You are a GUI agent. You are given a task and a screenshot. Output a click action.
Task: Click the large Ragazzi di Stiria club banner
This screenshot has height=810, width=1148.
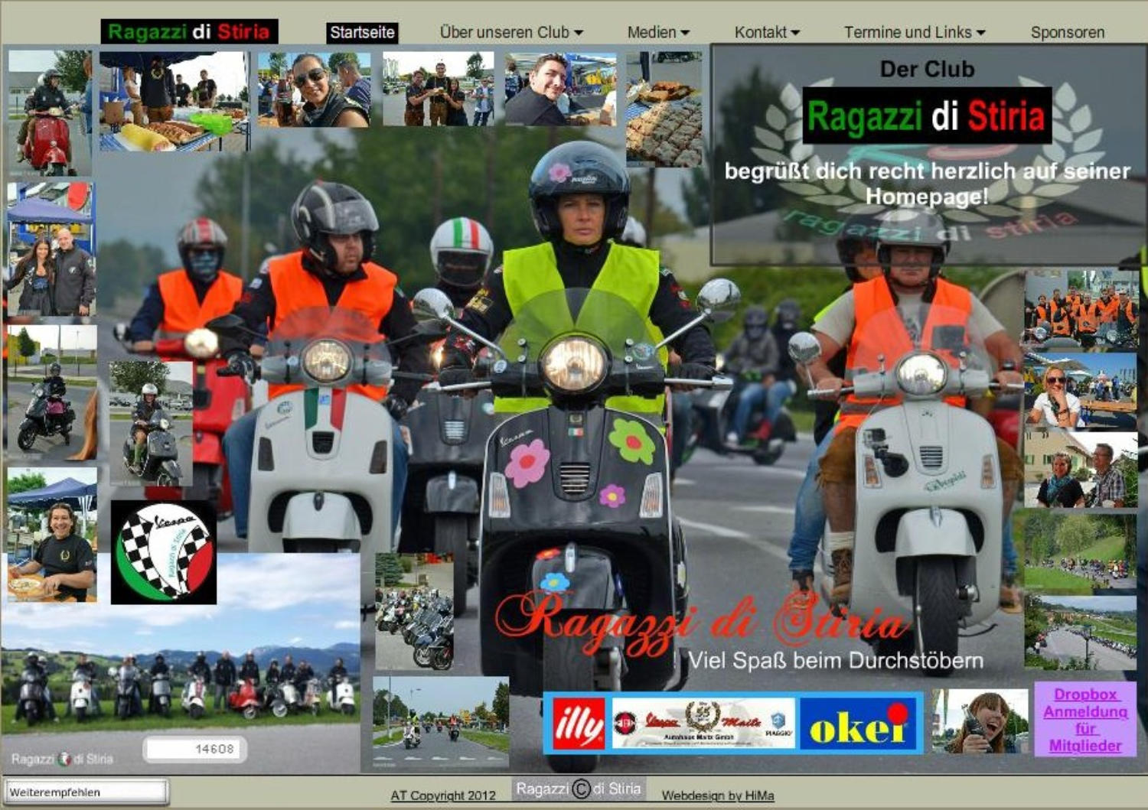coord(927,115)
